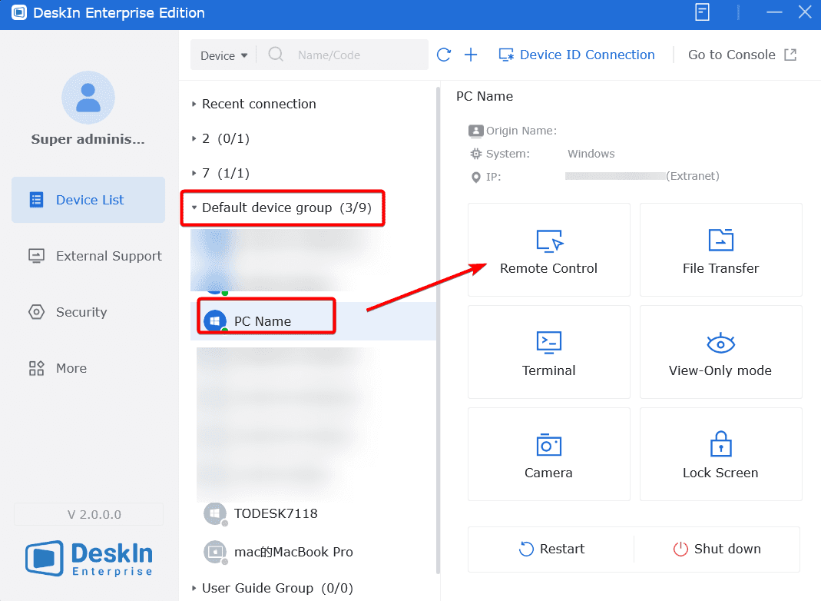Click the DeskIn title bar app logo
Viewport: 821px width, 601px height.
19,12
